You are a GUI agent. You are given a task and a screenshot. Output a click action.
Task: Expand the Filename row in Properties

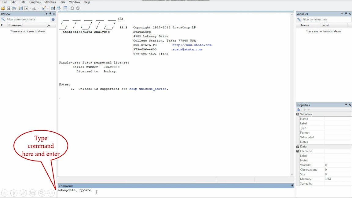(298, 151)
